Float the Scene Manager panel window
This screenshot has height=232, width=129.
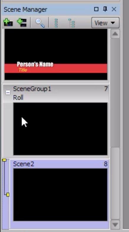tap(96, 9)
